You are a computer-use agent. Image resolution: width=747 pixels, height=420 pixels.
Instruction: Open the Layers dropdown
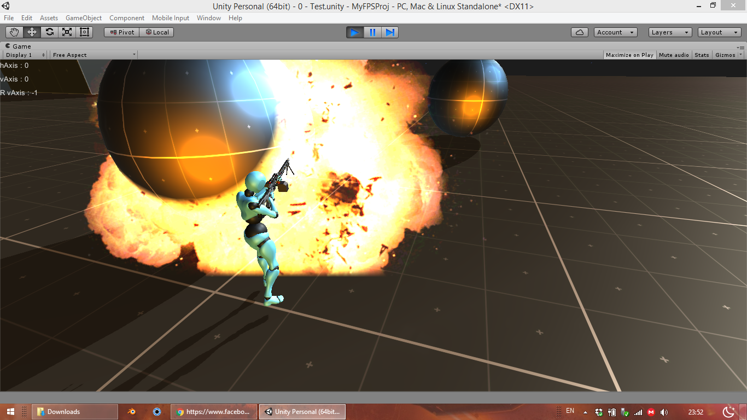coord(670,32)
